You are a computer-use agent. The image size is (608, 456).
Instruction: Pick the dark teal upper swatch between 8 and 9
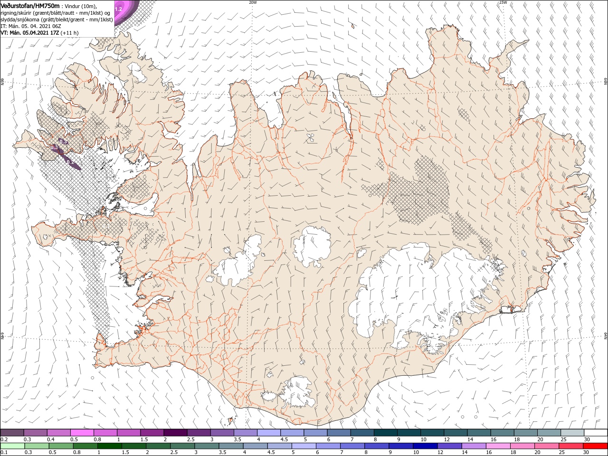385,432
